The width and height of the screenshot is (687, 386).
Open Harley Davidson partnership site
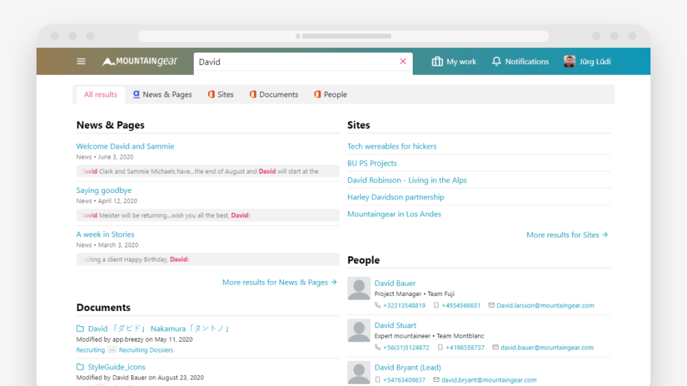[396, 197]
